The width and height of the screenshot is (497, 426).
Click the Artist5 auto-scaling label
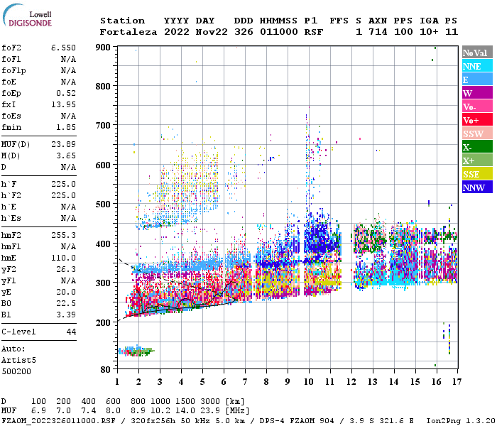pyautogui.click(x=18, y=361)
